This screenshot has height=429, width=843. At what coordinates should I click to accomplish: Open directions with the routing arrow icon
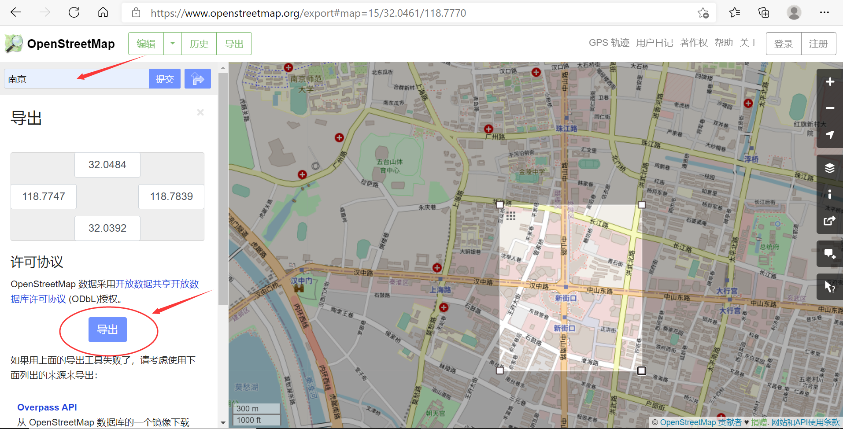(197, 78)
